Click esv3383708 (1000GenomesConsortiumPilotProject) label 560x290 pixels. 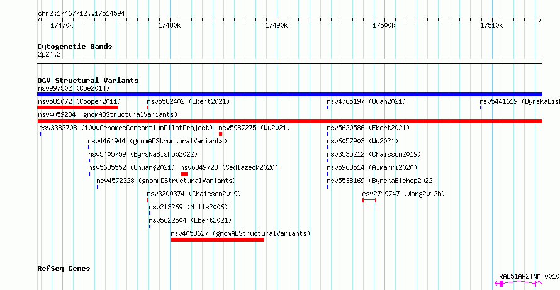tap(126, 128)
